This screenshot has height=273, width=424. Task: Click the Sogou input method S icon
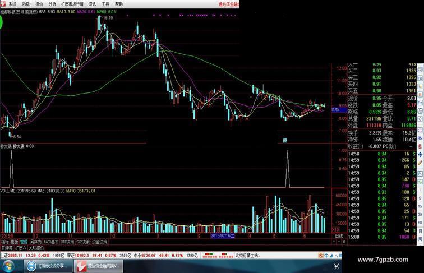pos(321,256)
